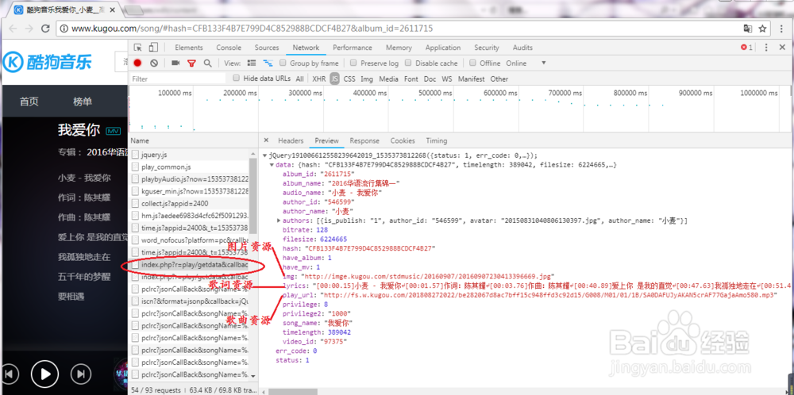Open the Security tab
The image size is (794, 395).
487,48
